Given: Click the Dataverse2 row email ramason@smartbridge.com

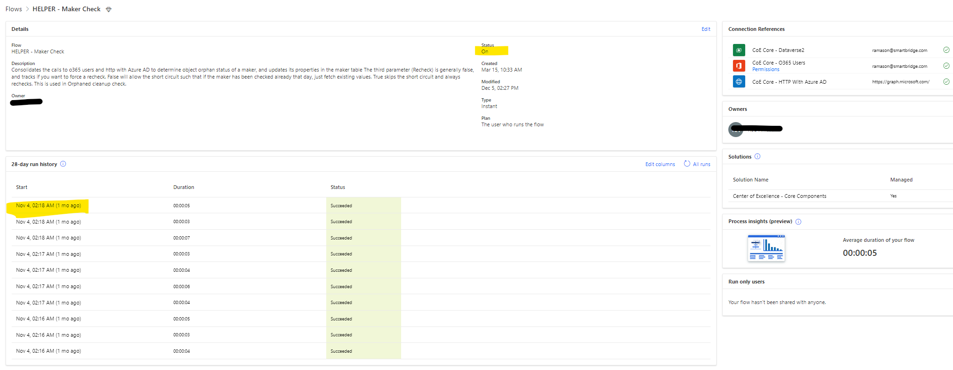Looking at the screenshot, I should [900, 51].
